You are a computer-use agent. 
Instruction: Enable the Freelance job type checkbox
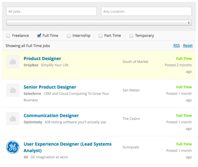point(8,36)
